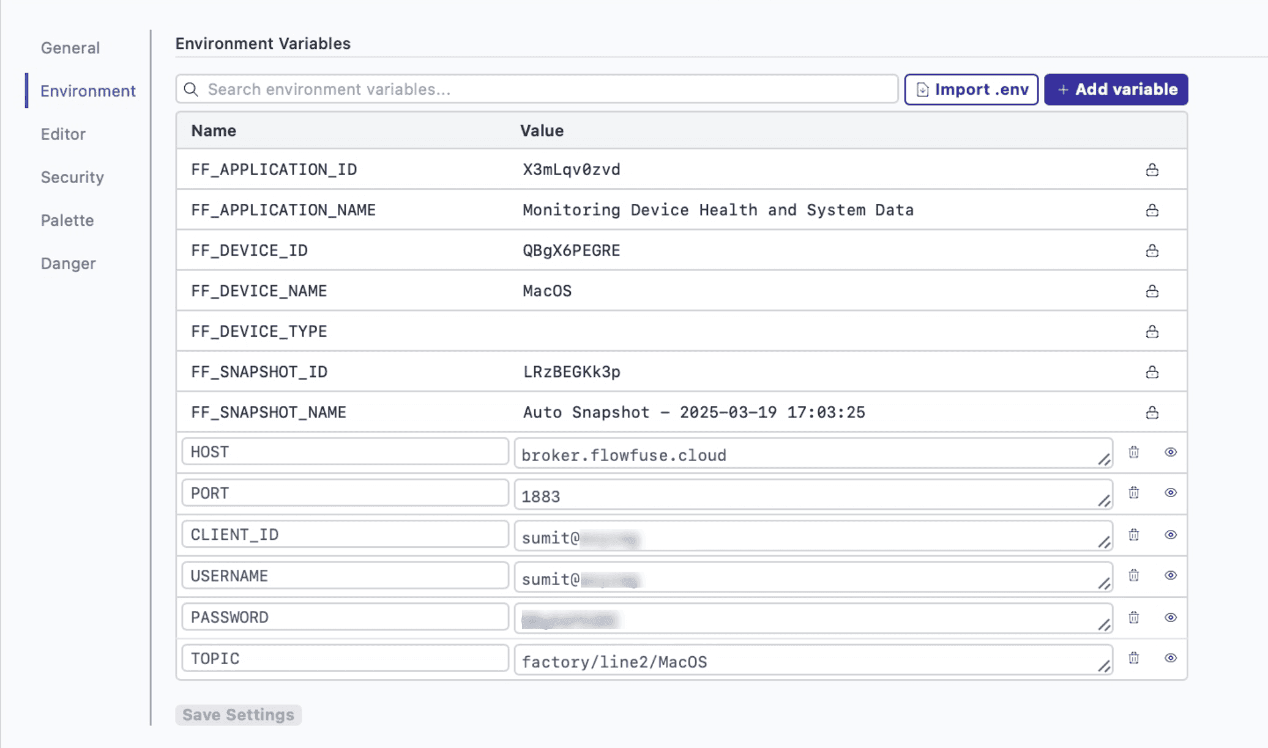
Task: Delete the HOST environment variable
Action: tap(1134, 452)
